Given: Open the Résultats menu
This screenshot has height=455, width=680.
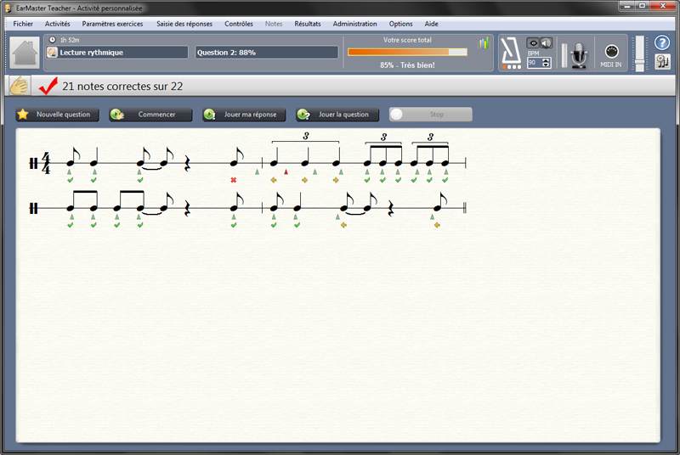Looking at the screenshot, I should 308,24.
